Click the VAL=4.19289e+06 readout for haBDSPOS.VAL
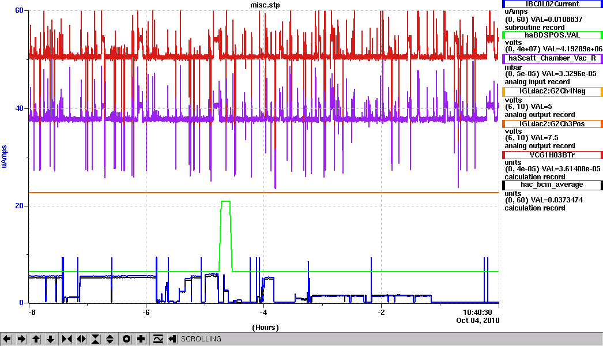This screenshot has width=603, height=346. (x=572, y=49)
